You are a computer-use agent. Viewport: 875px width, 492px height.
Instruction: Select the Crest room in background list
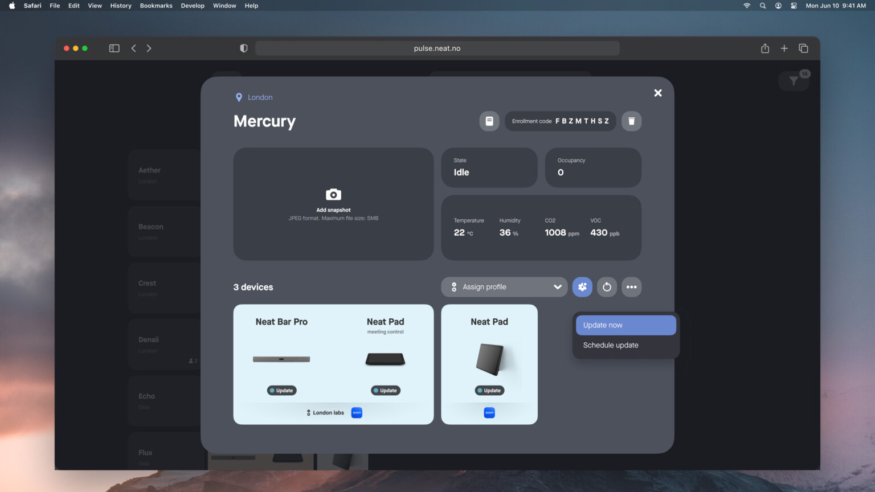[x=164, y=288]
